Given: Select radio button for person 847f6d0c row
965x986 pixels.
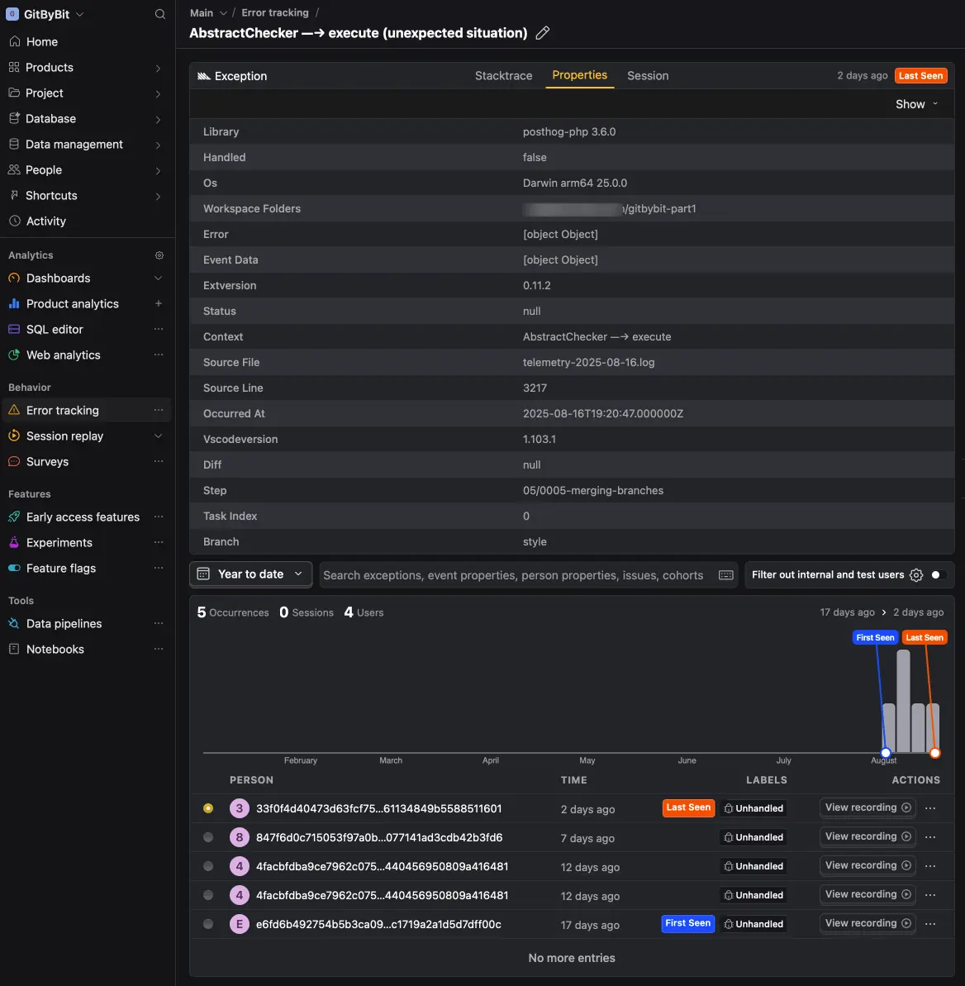Looking at the screenshot, I should tap(208, 837).
